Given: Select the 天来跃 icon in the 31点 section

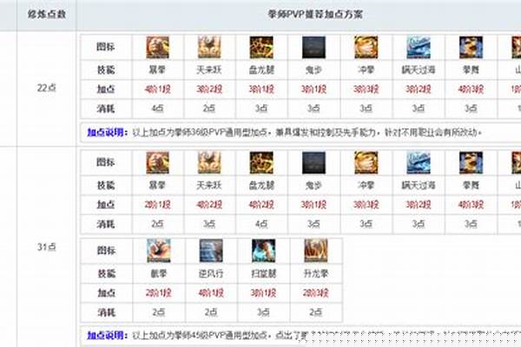Looking at the screenshot, I should click(209, 163).
